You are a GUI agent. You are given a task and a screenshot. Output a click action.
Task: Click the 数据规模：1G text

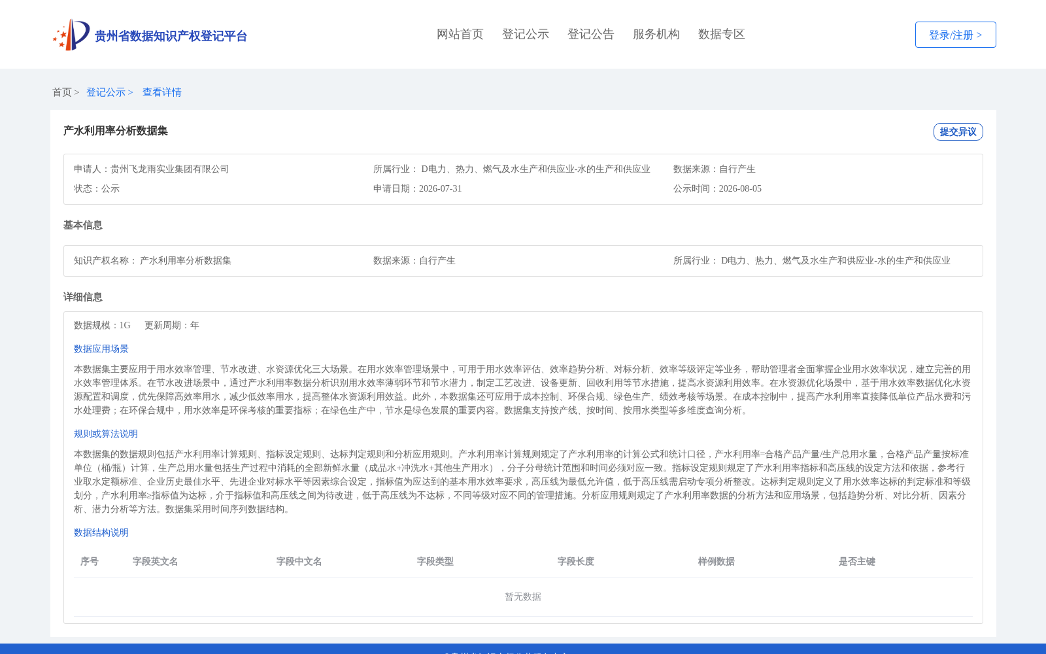tap(102, 325)
